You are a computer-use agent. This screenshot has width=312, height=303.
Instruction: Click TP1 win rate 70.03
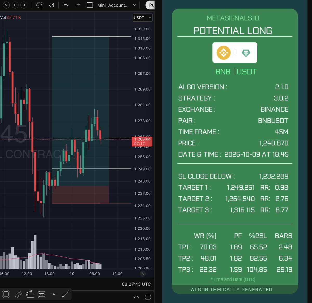pyautogui.click(x=208, y=247)
